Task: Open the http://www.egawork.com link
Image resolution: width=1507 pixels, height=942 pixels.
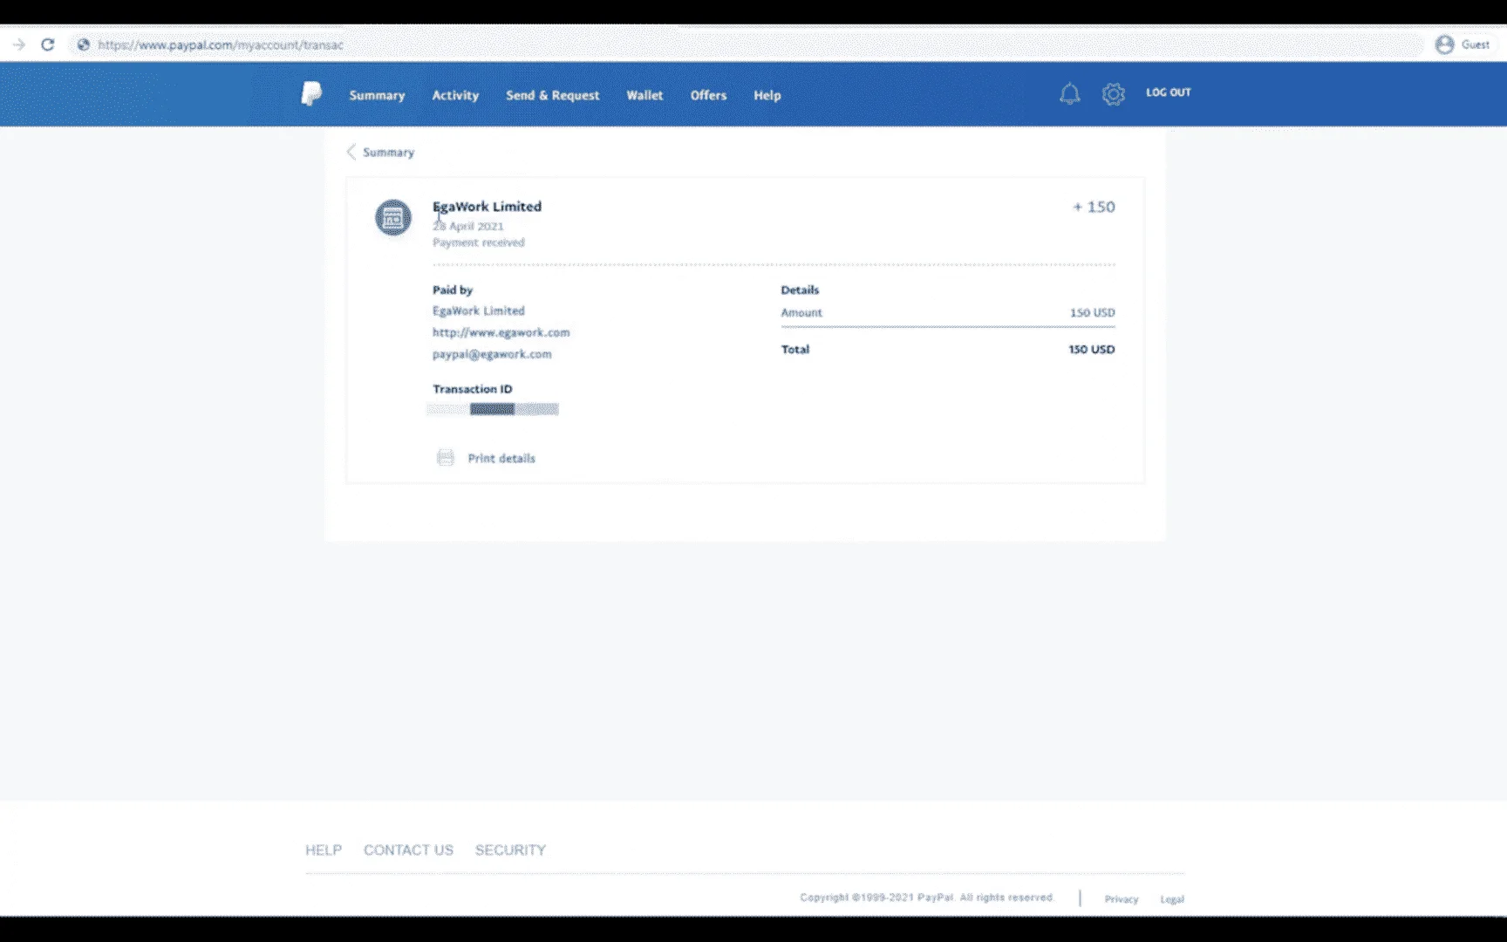Action: coord(501,332)
